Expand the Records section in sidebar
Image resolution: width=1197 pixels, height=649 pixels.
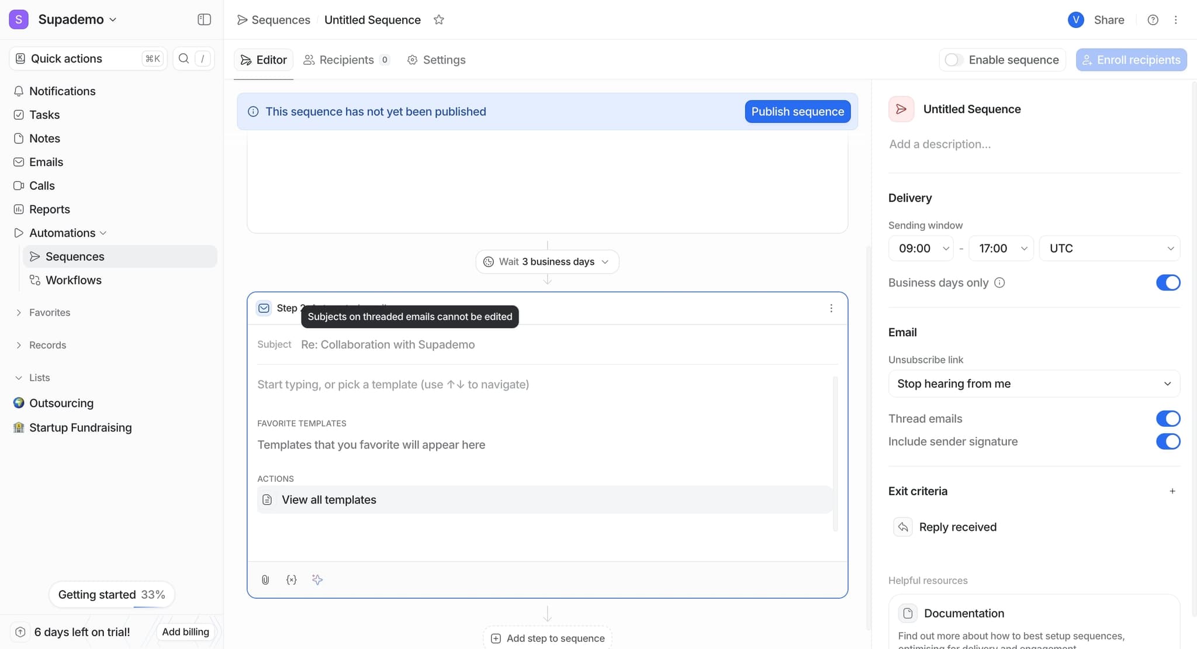(x=47, y=345)
